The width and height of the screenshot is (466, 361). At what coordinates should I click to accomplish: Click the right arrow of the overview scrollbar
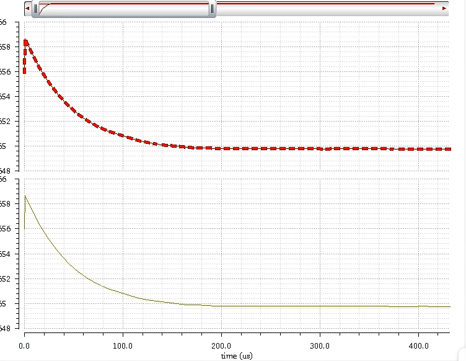pos(444,9)
